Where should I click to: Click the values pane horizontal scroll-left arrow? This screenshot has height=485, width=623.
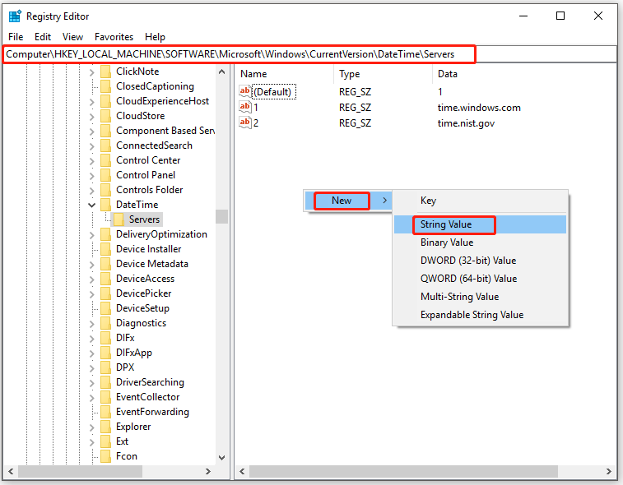(x=242, y=472)
